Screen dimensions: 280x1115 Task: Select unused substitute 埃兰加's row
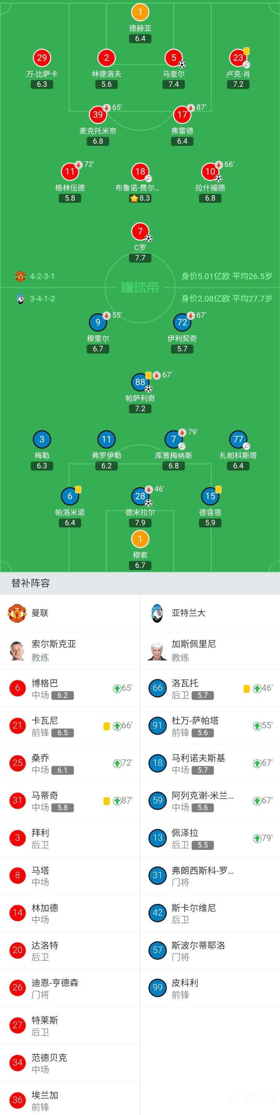click(70, 1100)
